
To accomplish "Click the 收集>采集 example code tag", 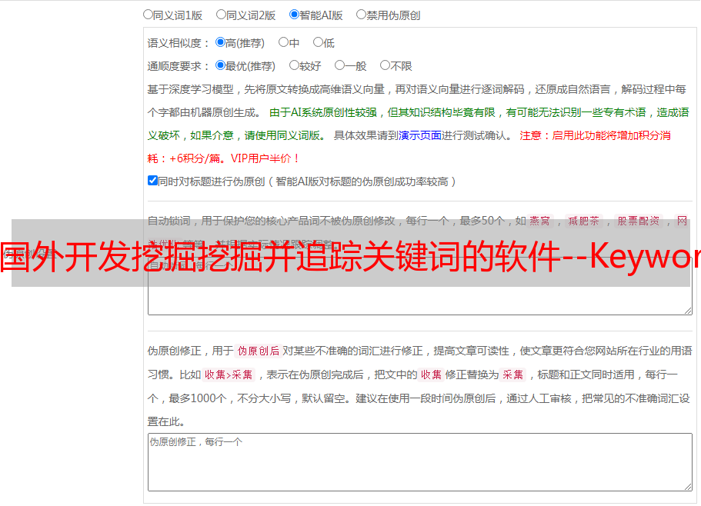I will click(229, 375).
